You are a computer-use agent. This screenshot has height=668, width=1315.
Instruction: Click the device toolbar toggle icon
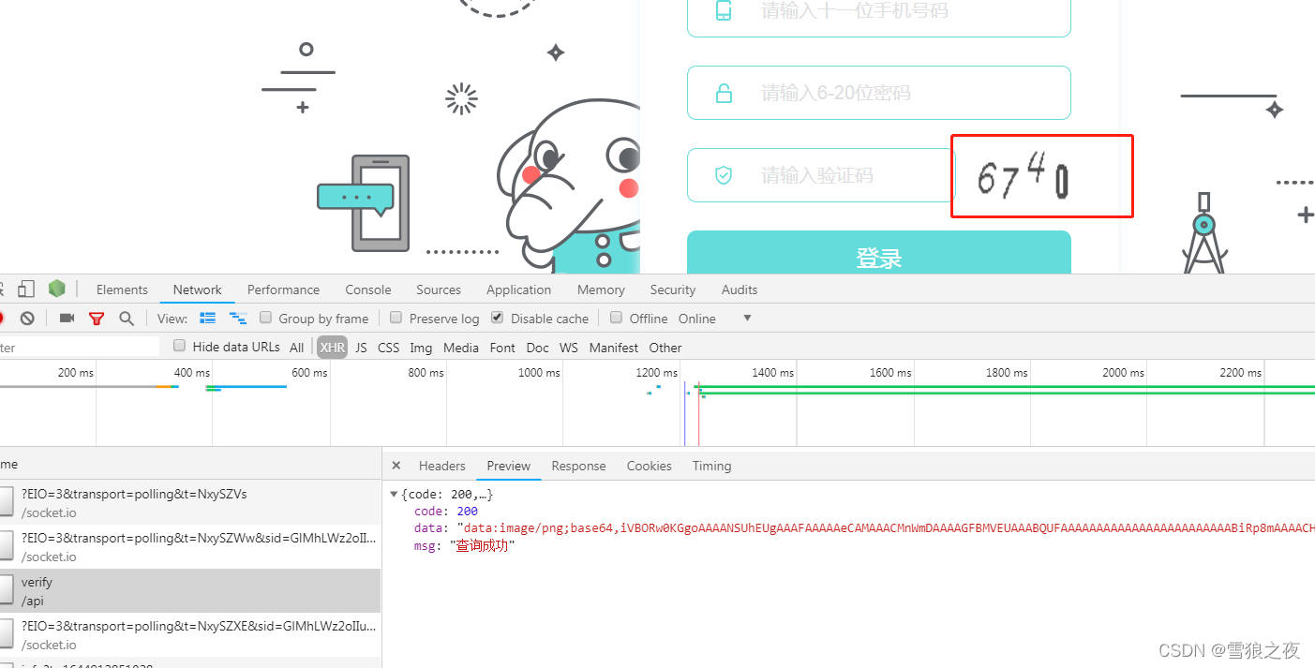click(25, 289)
